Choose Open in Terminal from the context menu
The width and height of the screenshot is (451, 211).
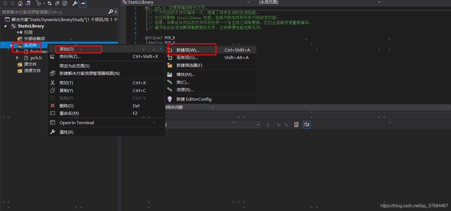[x=106, y=123]
